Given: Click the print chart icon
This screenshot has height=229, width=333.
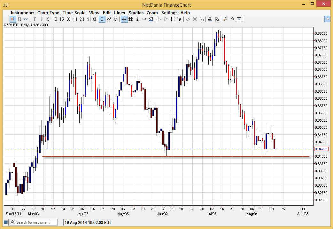Looking at the screenshot, I should click(210, 19).
